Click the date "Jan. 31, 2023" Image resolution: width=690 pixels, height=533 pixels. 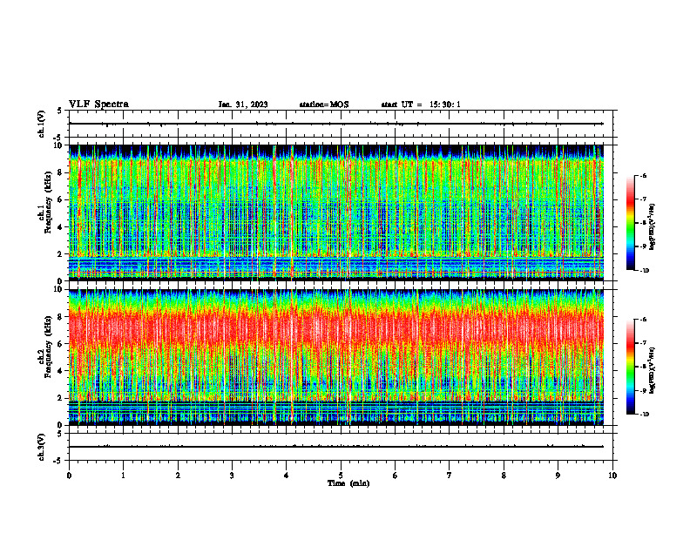[243, 105]
